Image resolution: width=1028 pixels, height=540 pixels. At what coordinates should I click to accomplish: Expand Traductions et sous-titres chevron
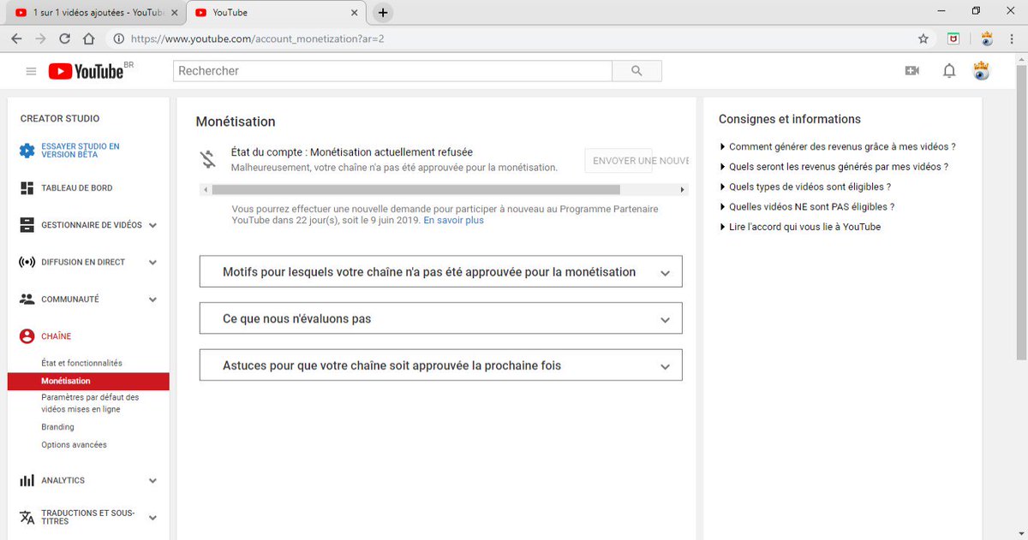pos(152,518)
